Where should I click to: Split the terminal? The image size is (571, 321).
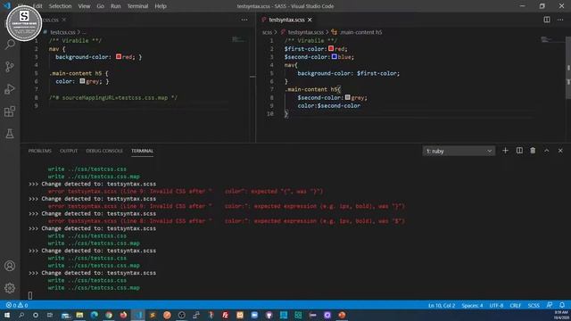tap(519, 151)
